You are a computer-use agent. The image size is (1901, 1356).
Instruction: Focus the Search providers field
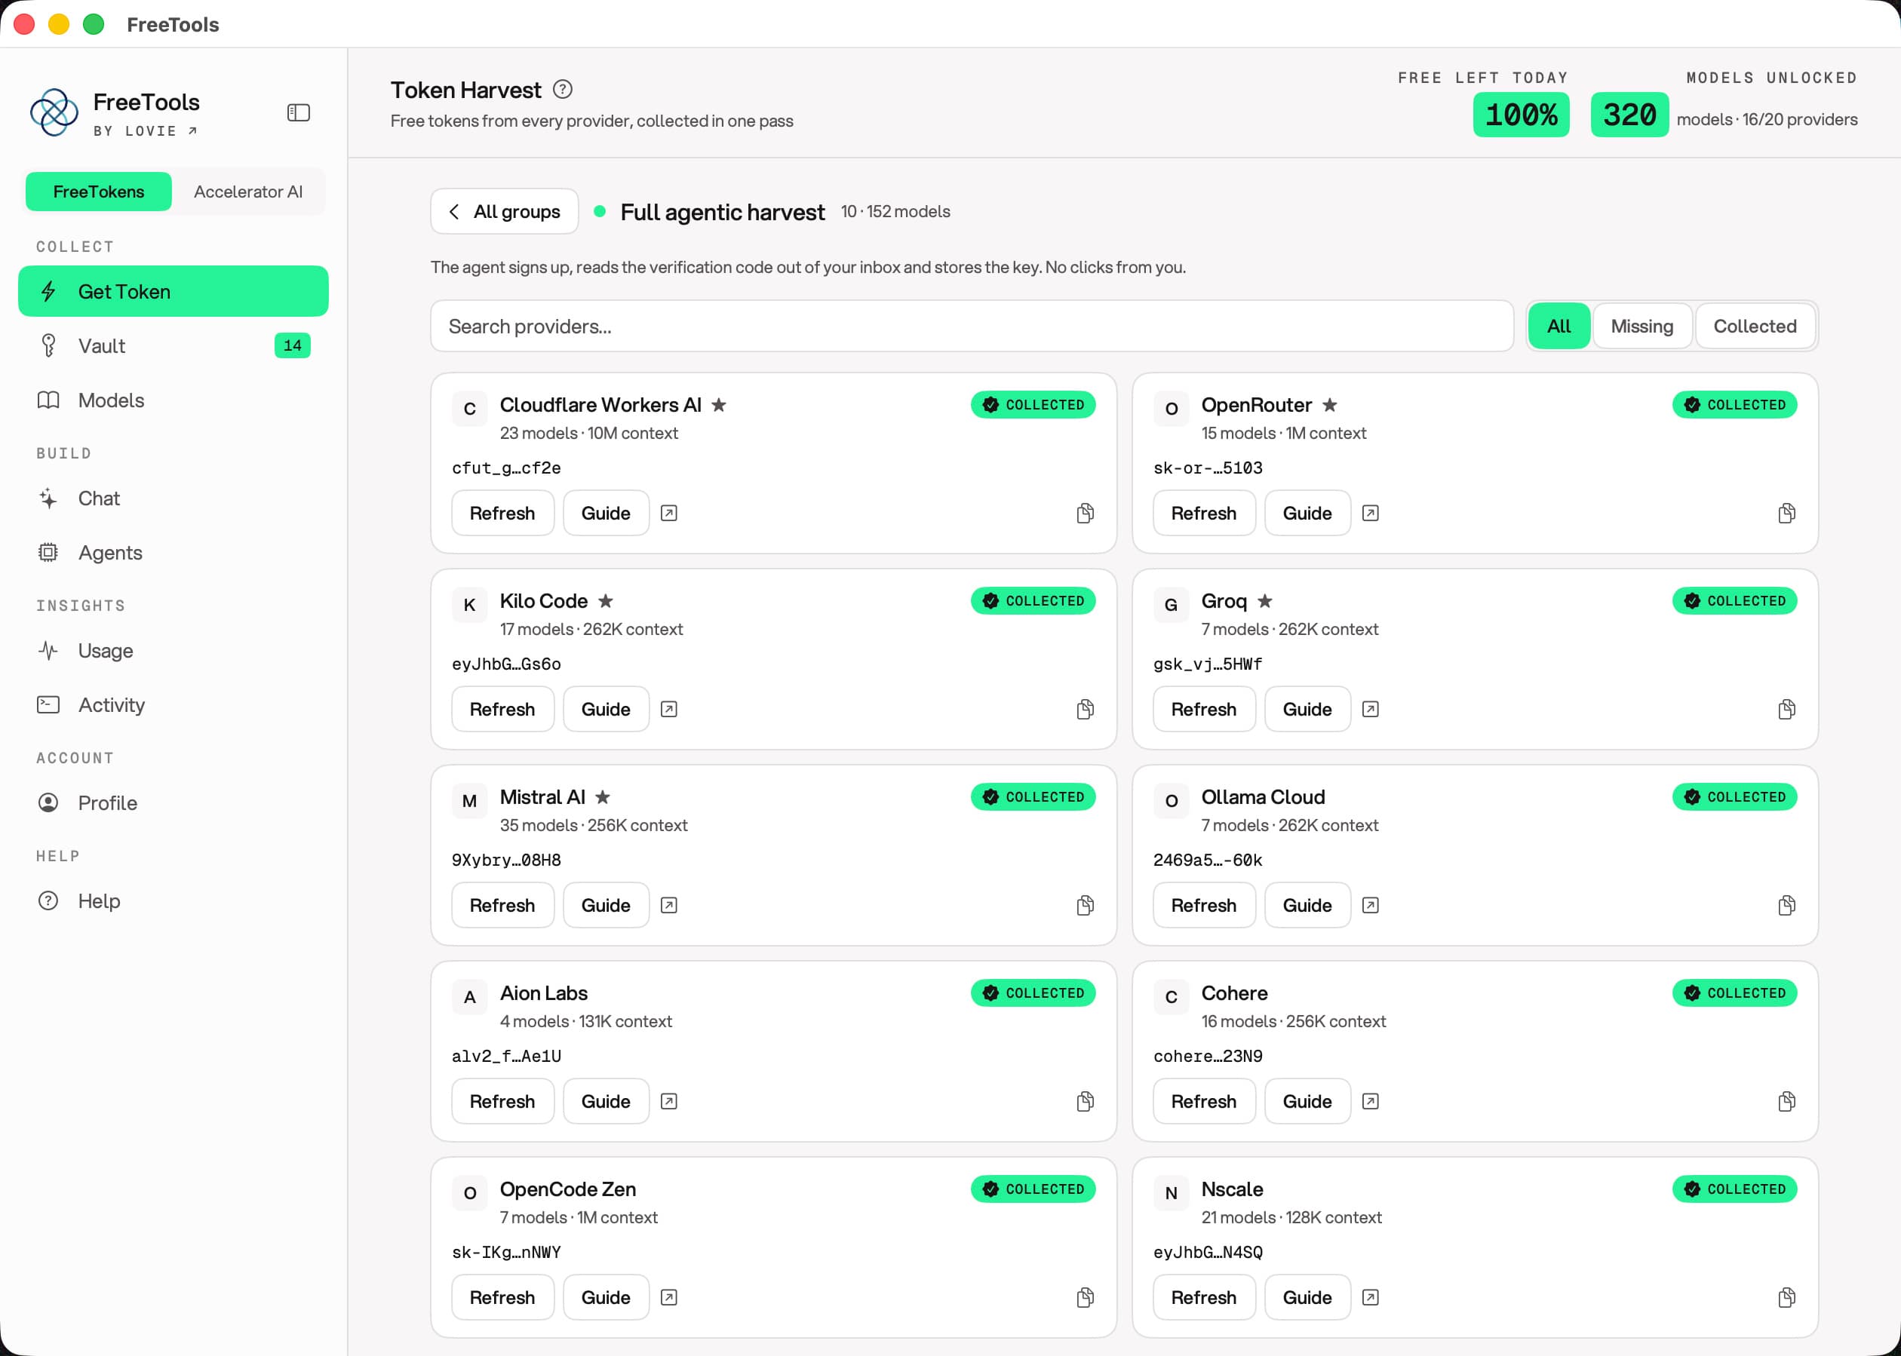(x=972, y=326)
